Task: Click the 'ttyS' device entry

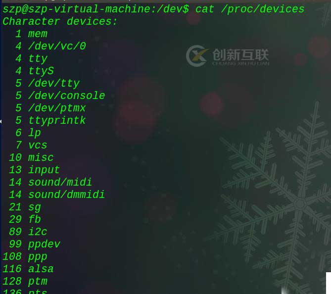Action: 41,71
